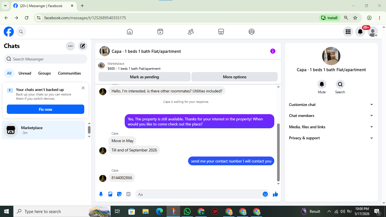Image resolution: width=386 pixels, height=217 pixels.
Task: Click the 'Move in May' message bubble
Action: 122,141
